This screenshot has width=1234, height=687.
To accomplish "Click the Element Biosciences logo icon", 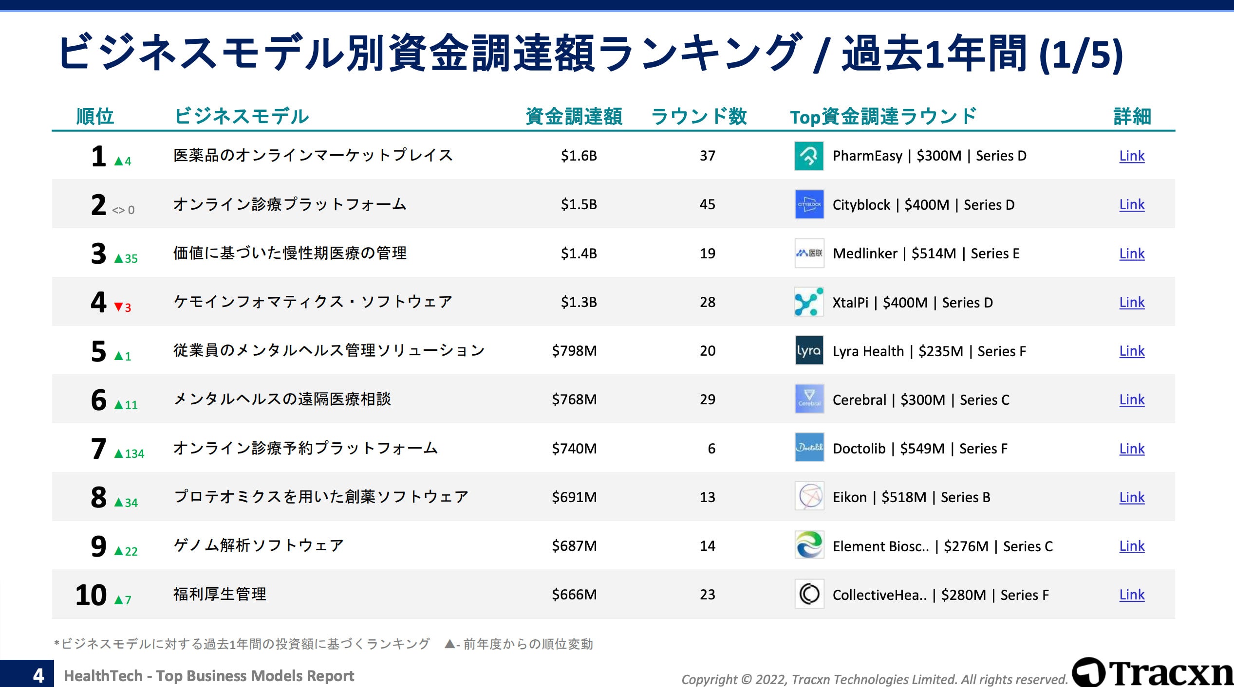I will click(809, 545).
